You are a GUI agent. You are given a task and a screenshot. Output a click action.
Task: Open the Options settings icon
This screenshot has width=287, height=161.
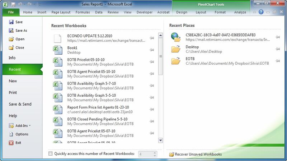click(x=11, y=134)
